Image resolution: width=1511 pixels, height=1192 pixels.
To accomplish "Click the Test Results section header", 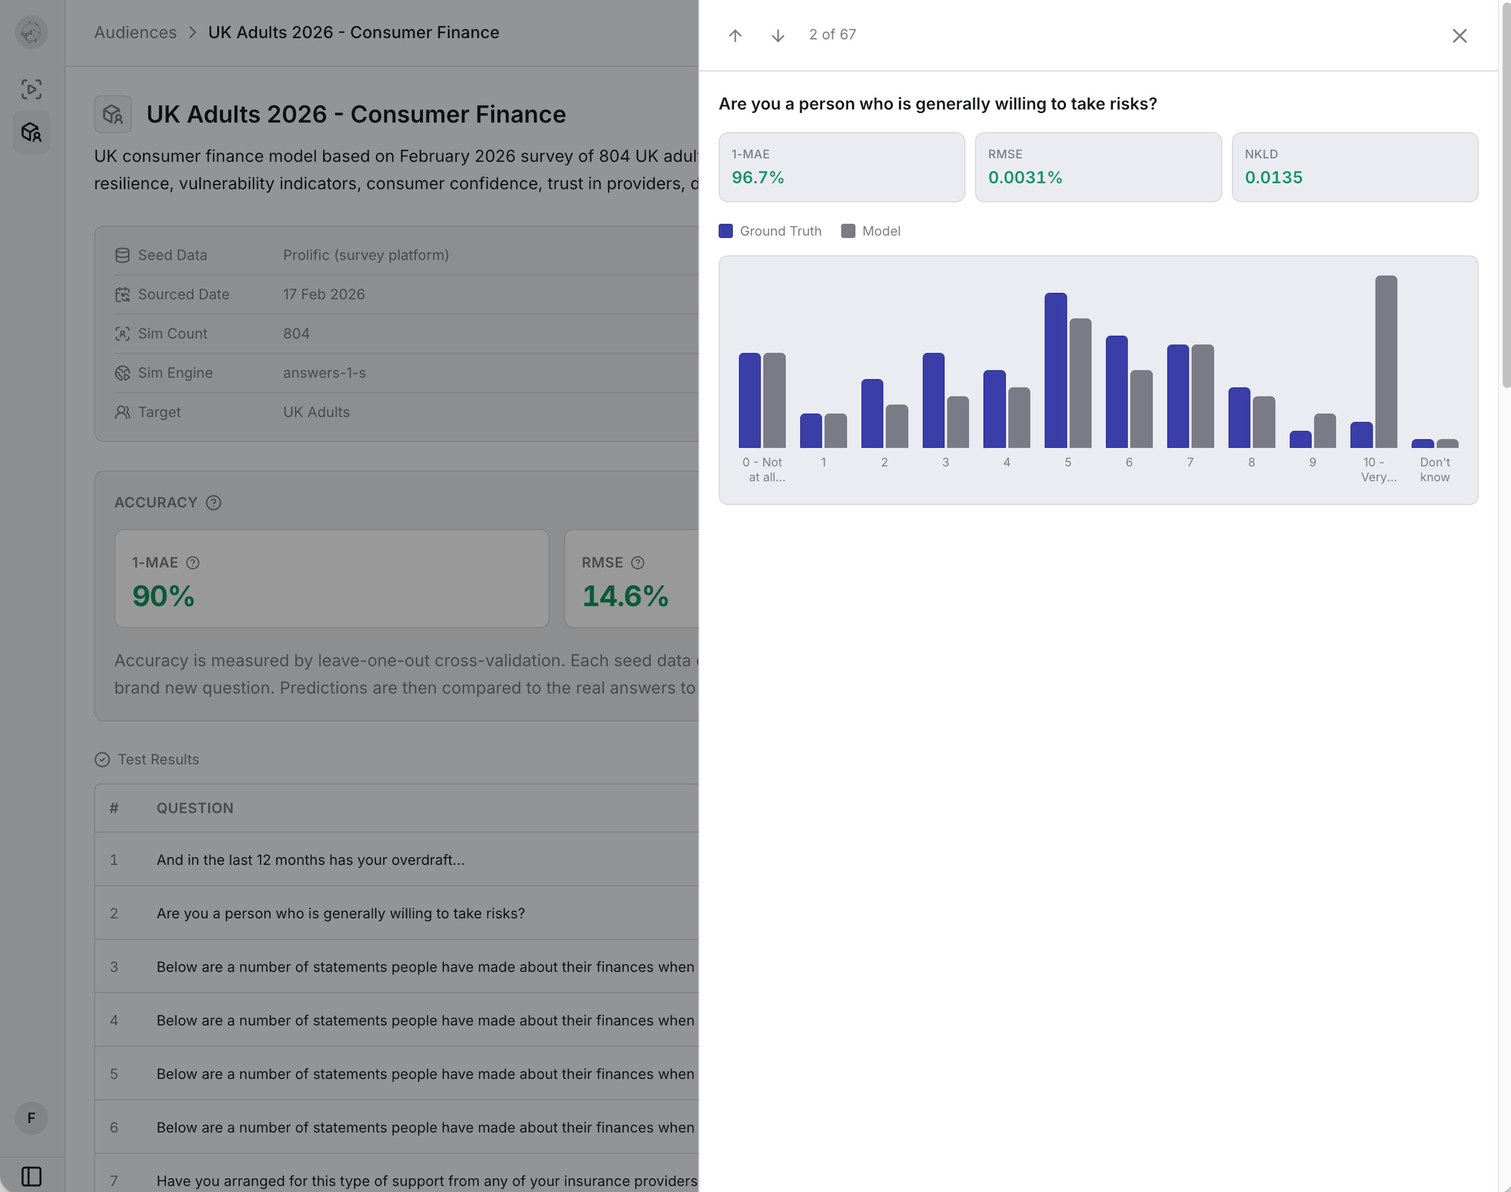I will coord(158,759).
